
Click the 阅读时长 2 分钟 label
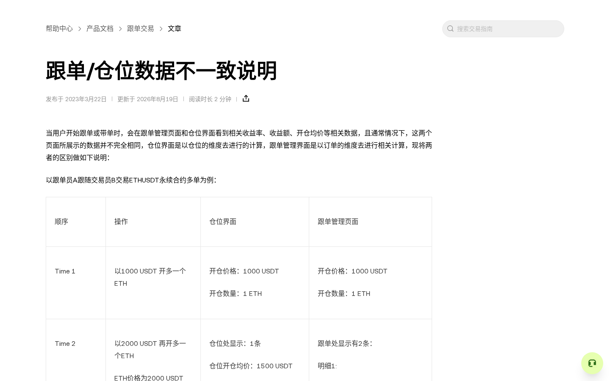click(x=210, y=99)
